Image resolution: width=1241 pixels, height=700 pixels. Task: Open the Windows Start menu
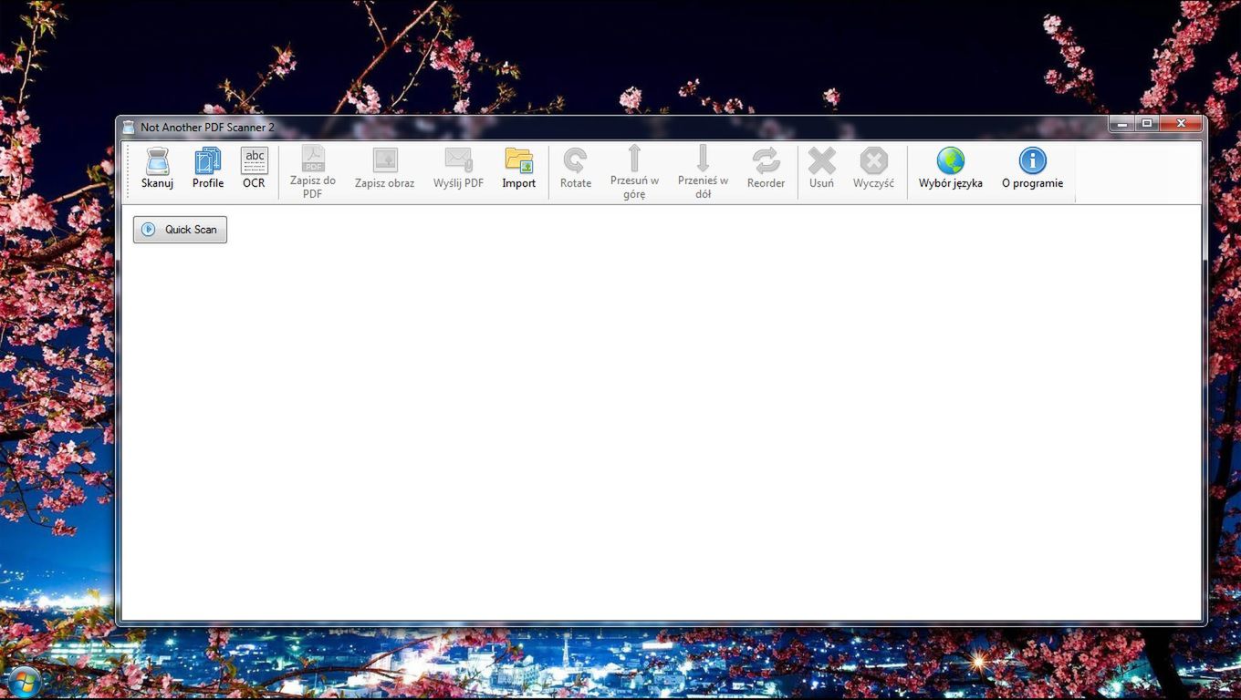[24, 682]
